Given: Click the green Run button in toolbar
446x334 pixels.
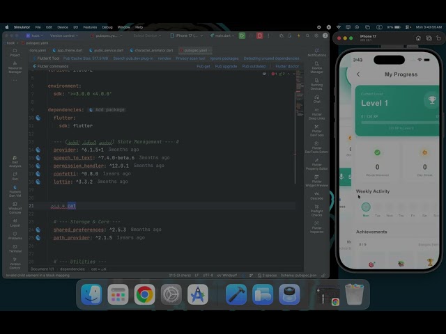Looking at the screenshot, I should tap(242, 35).
